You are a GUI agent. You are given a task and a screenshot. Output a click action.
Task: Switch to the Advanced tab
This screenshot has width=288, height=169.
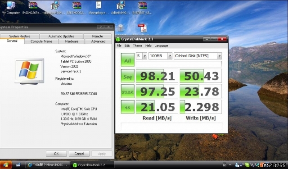click(x=98, y=41)
